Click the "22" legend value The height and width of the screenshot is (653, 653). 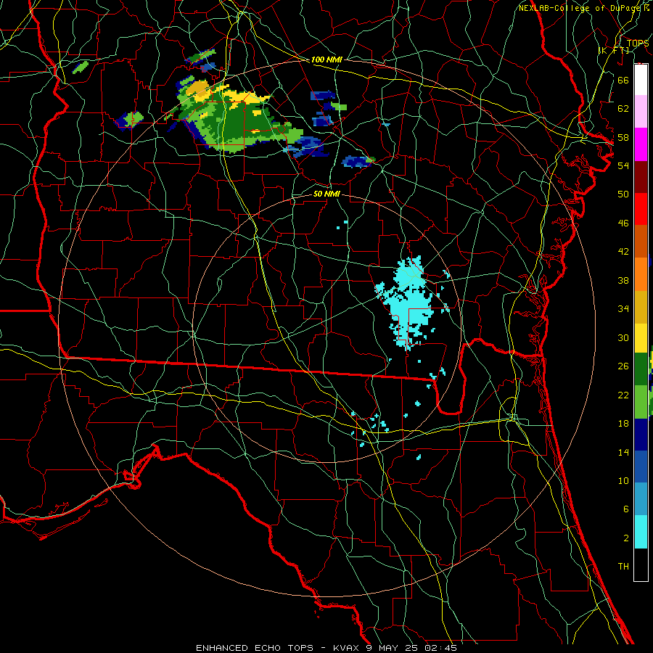tap(623, 395)
